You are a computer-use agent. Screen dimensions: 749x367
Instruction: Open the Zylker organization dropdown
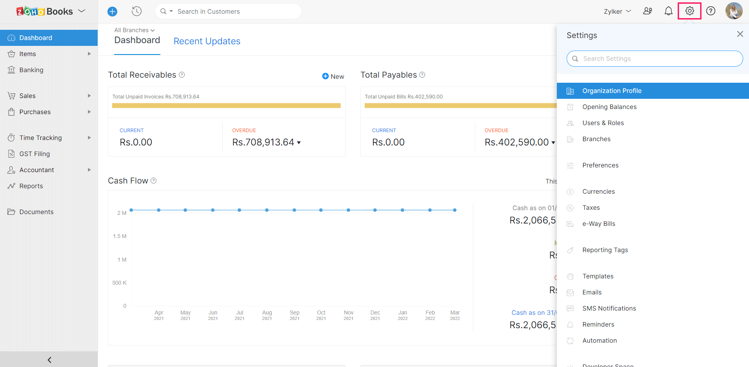(617, 11)
